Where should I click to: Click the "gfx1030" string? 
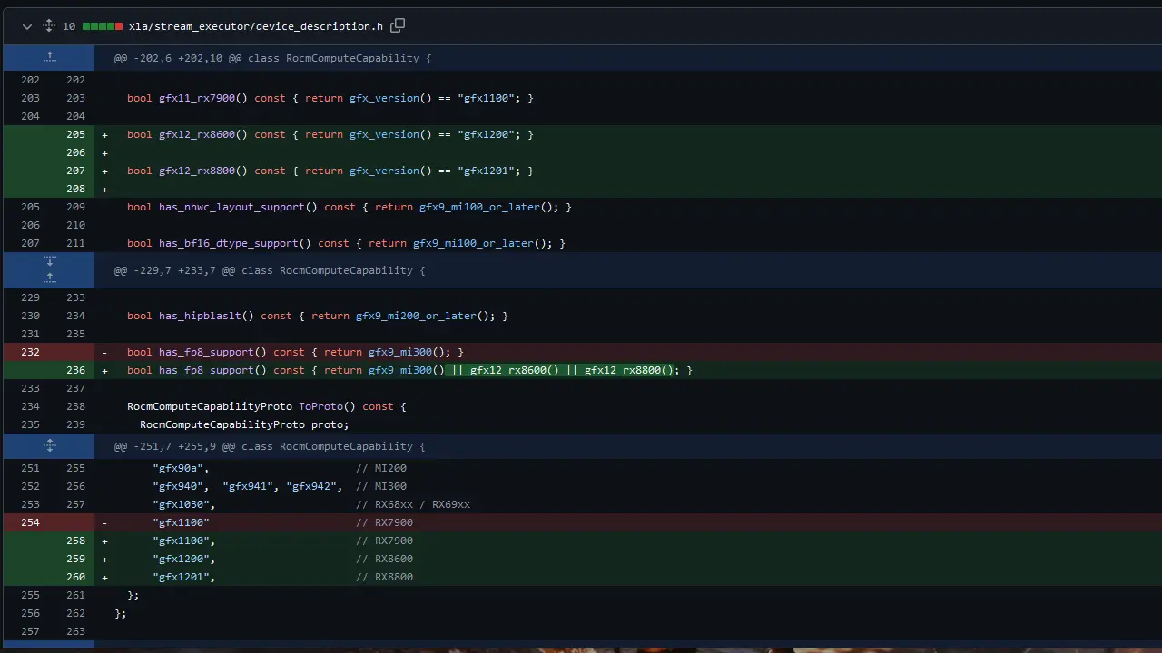click(181, 504)
